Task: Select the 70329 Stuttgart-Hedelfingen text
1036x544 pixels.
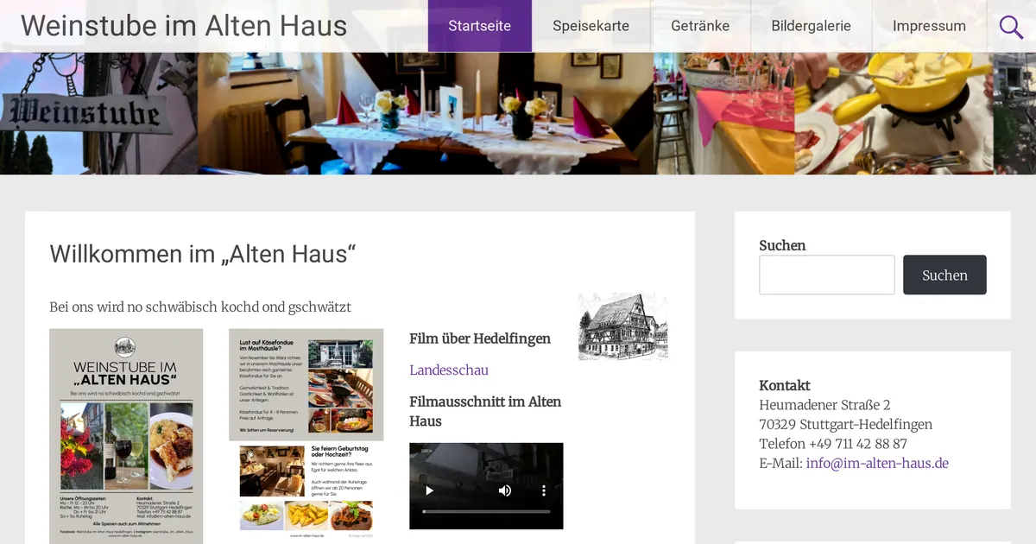Action: coord(845,424)
